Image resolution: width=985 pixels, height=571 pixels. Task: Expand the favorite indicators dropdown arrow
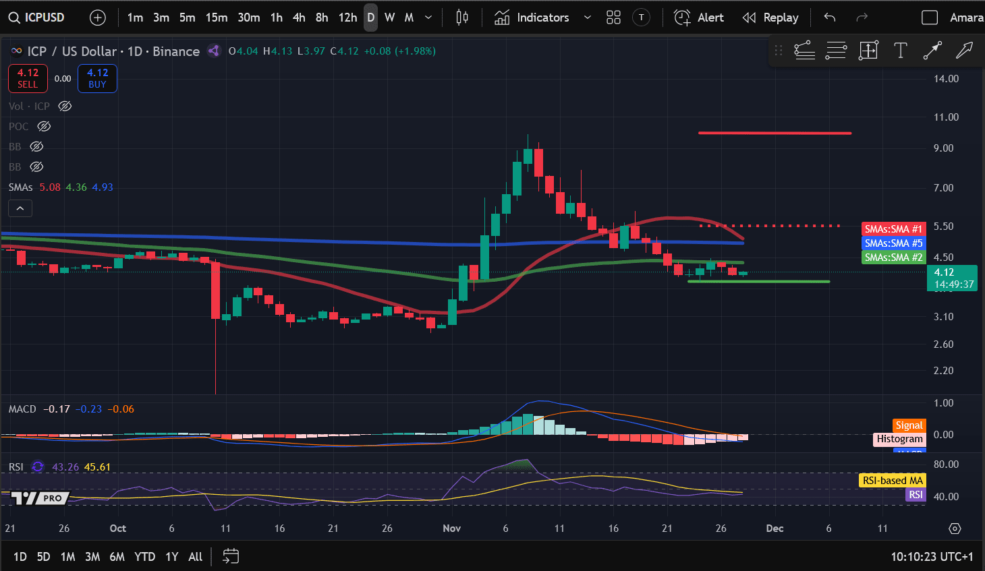coord(587,18)
